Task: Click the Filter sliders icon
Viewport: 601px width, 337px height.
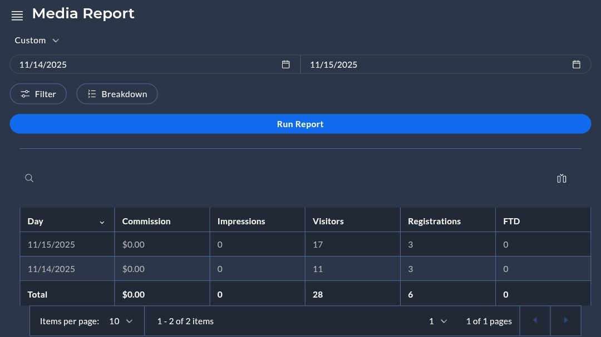Action: coord(25,94)
